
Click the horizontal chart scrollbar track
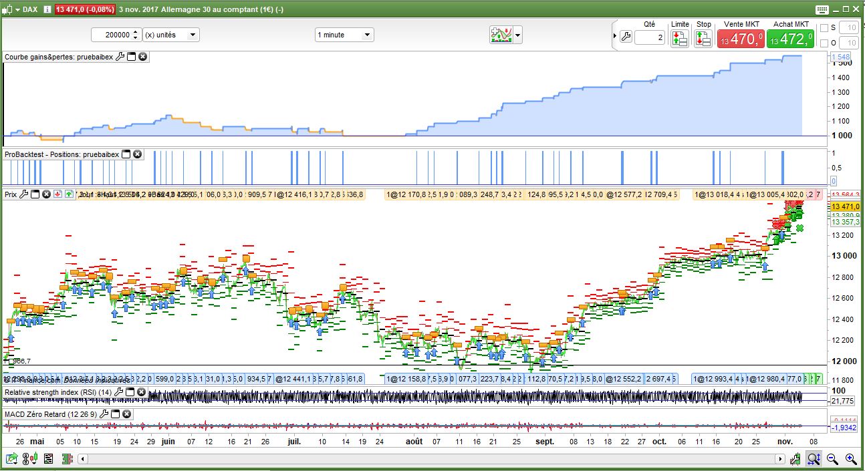point(428,459)
